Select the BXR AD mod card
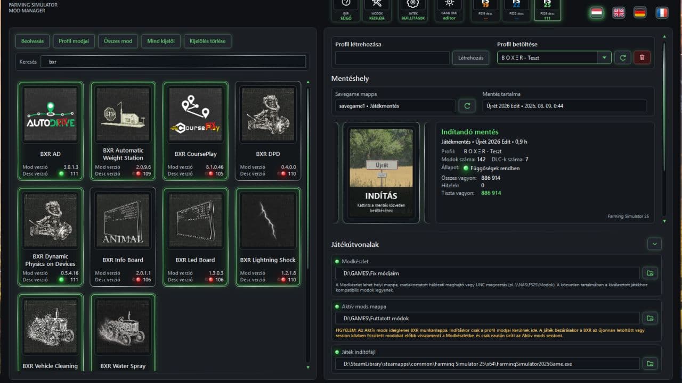This screenshot has width=682, height=383. [x=50, y=131]
